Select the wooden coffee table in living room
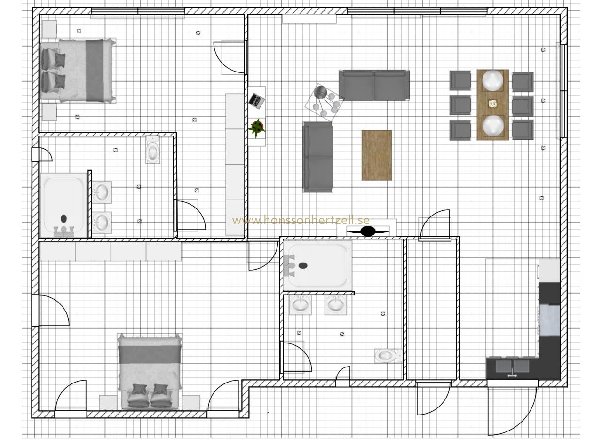This screenshot has height=439, width=602. [x=376, y=155]
